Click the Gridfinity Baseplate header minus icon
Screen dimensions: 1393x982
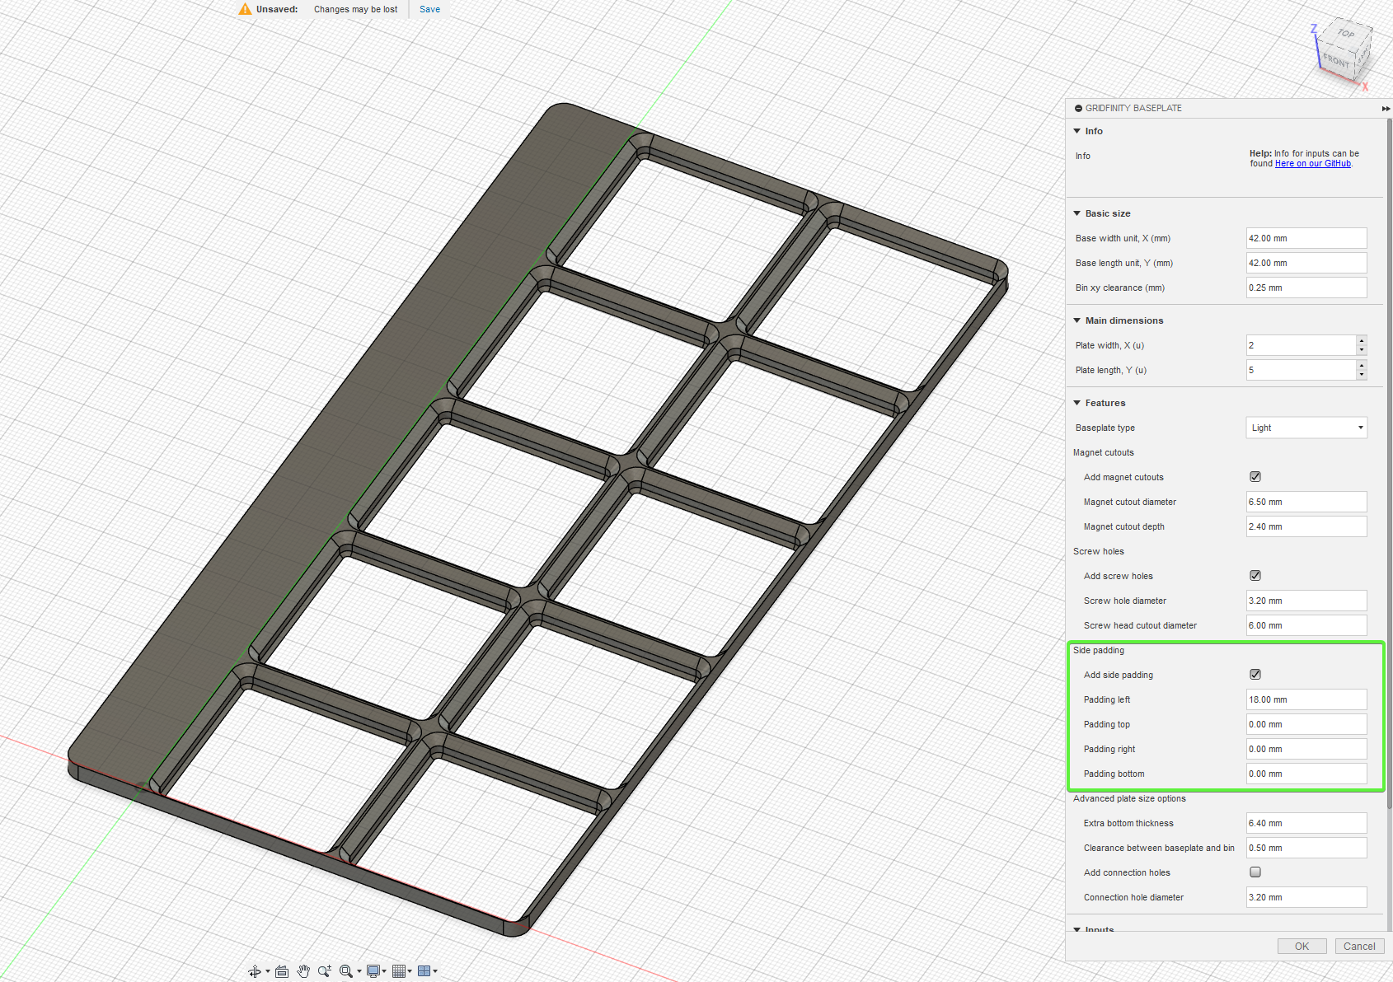point(1078,108)
